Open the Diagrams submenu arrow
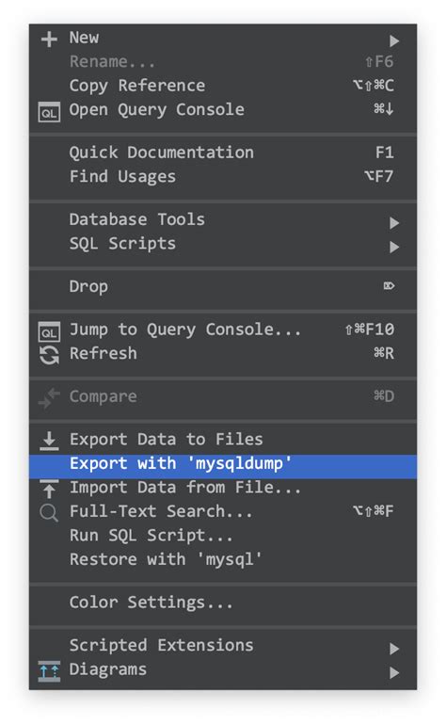Viewport: 446px width, 724px height. coord(394,672)
